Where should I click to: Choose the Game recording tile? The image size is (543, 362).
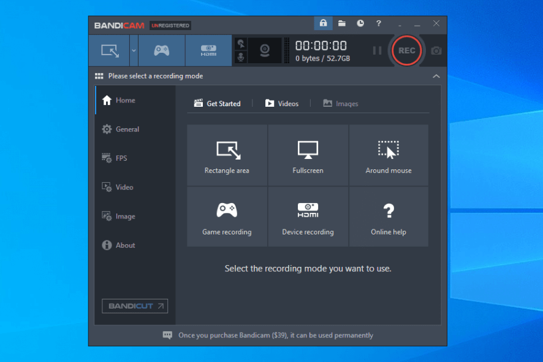click(227, 217)
